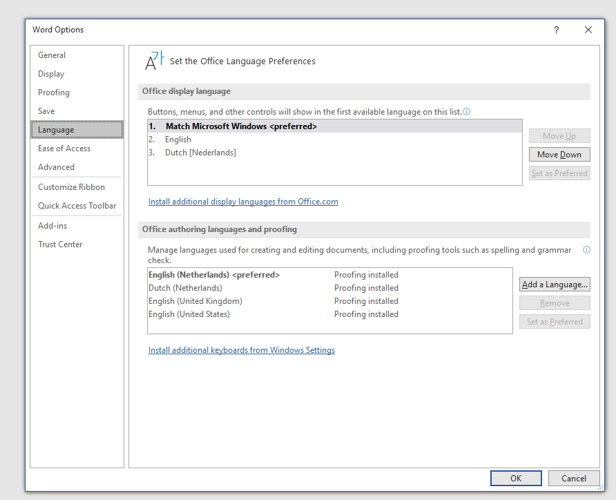The height and width of the screenshot is (500, 616).
Task: Select Quick Access Toolbar category
Action: click(x=77, y=206)
